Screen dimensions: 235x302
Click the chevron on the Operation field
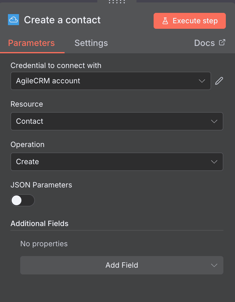pos(214,162)
